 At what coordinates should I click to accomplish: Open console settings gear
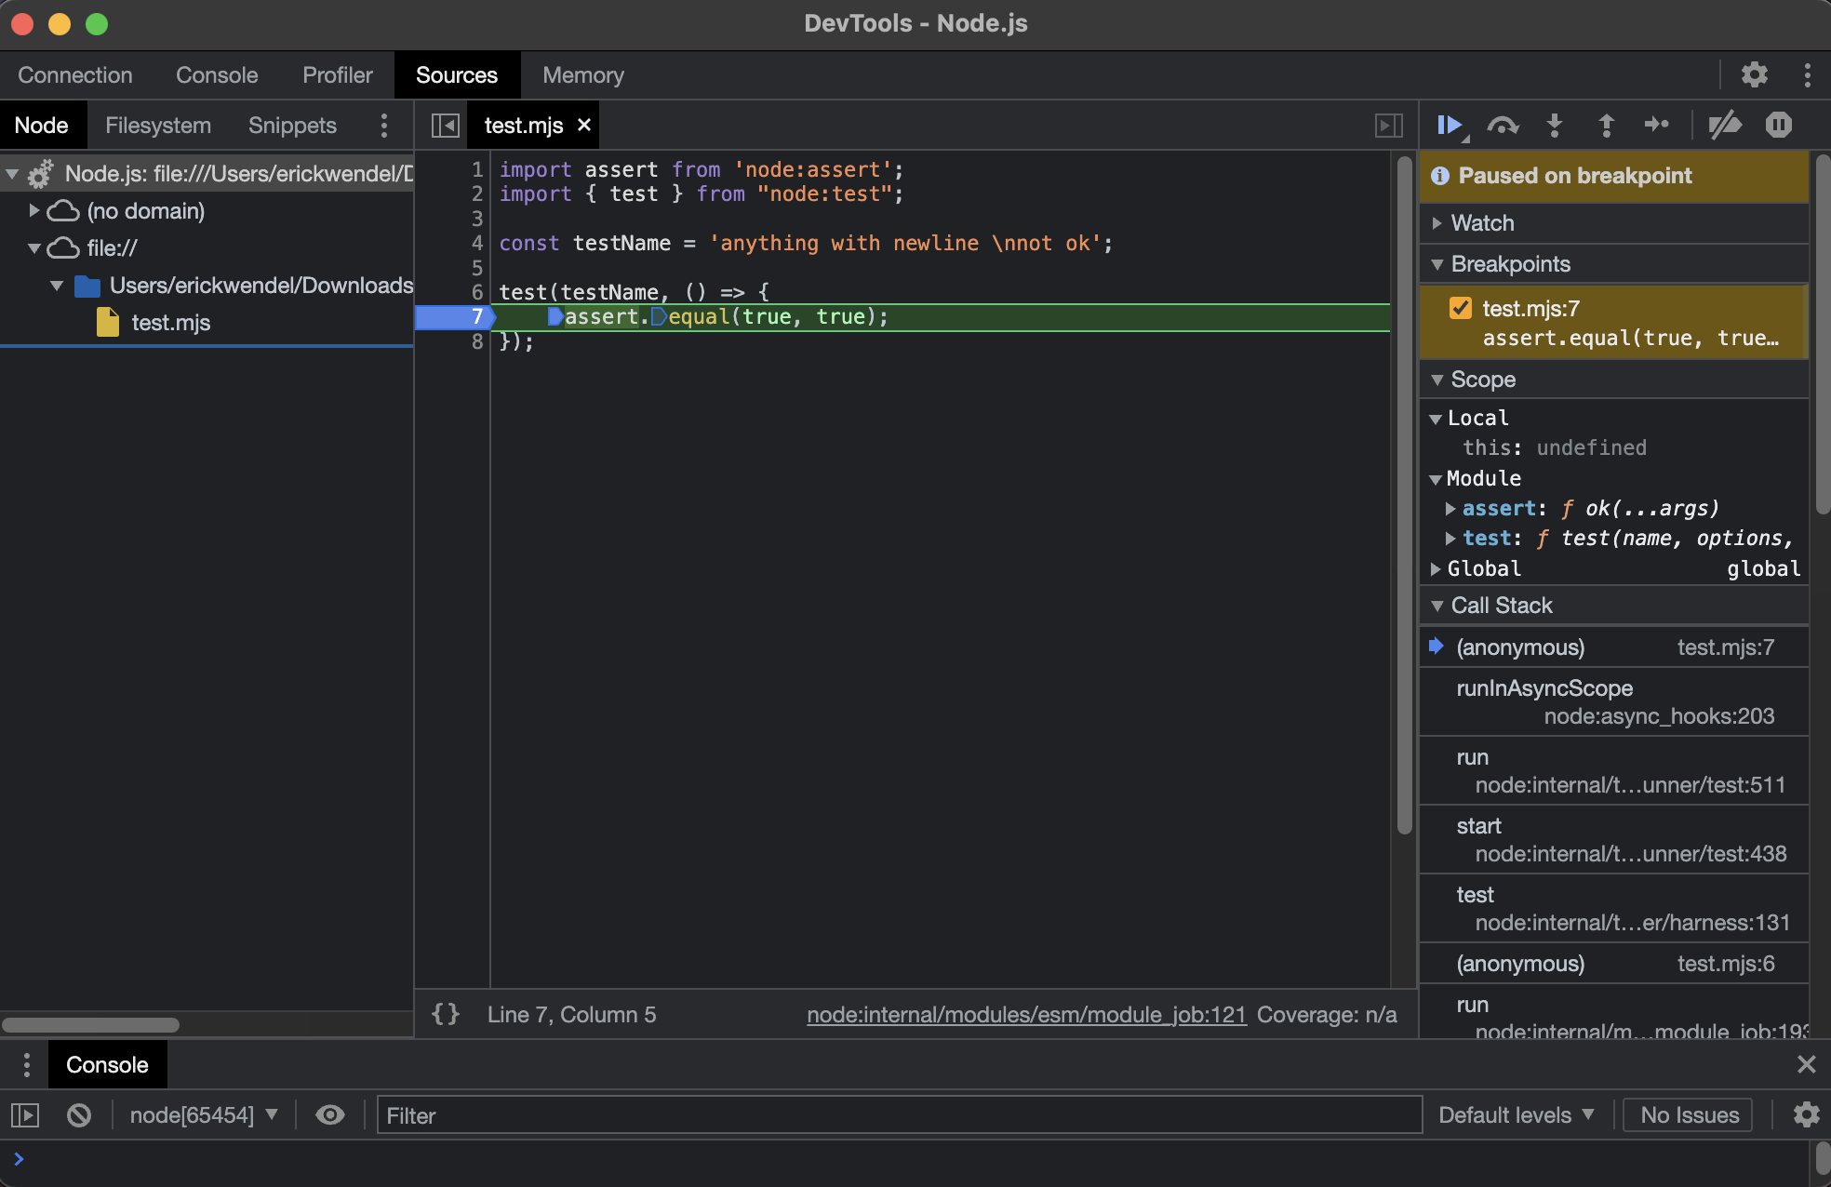(1806, 1114)
